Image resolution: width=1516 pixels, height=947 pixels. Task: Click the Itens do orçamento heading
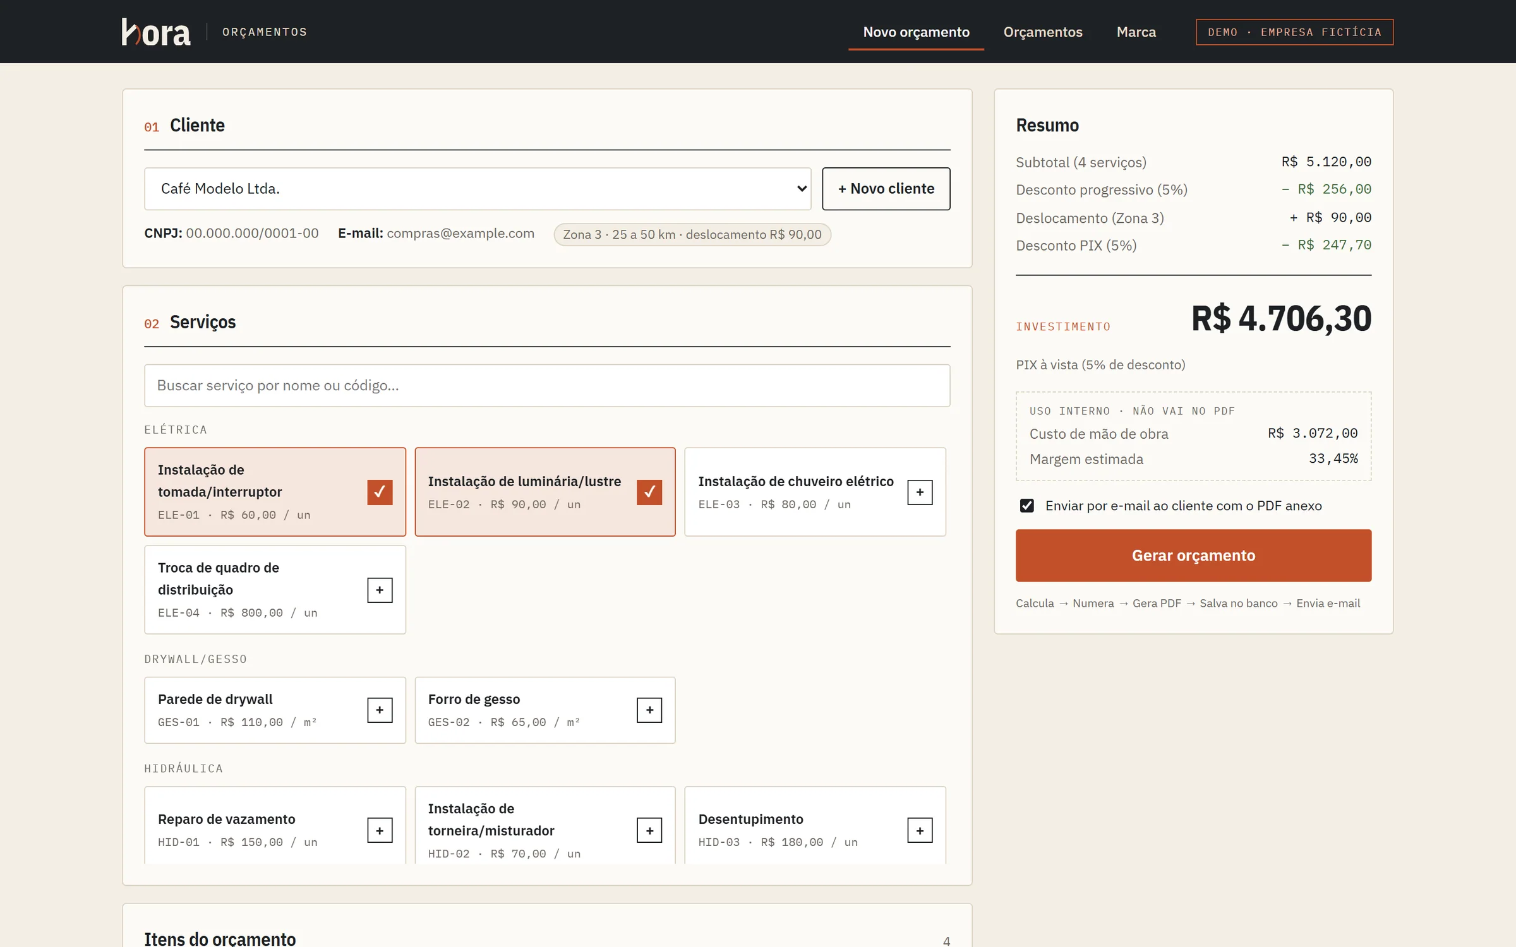220,939
